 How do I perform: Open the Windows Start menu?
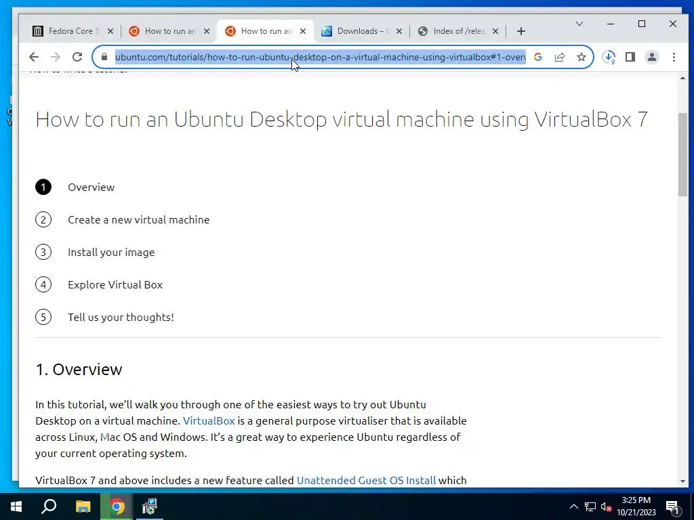pos(16,506)
